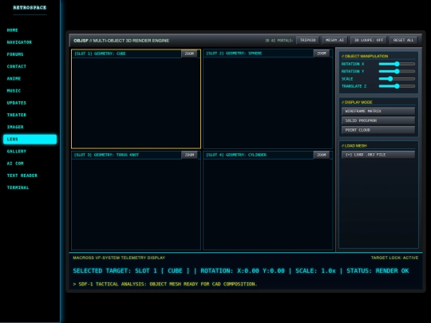Toggle the 3D LOUPE: OFF button
The height and width of the screenshot is (323, 431).
pos(368,40)
